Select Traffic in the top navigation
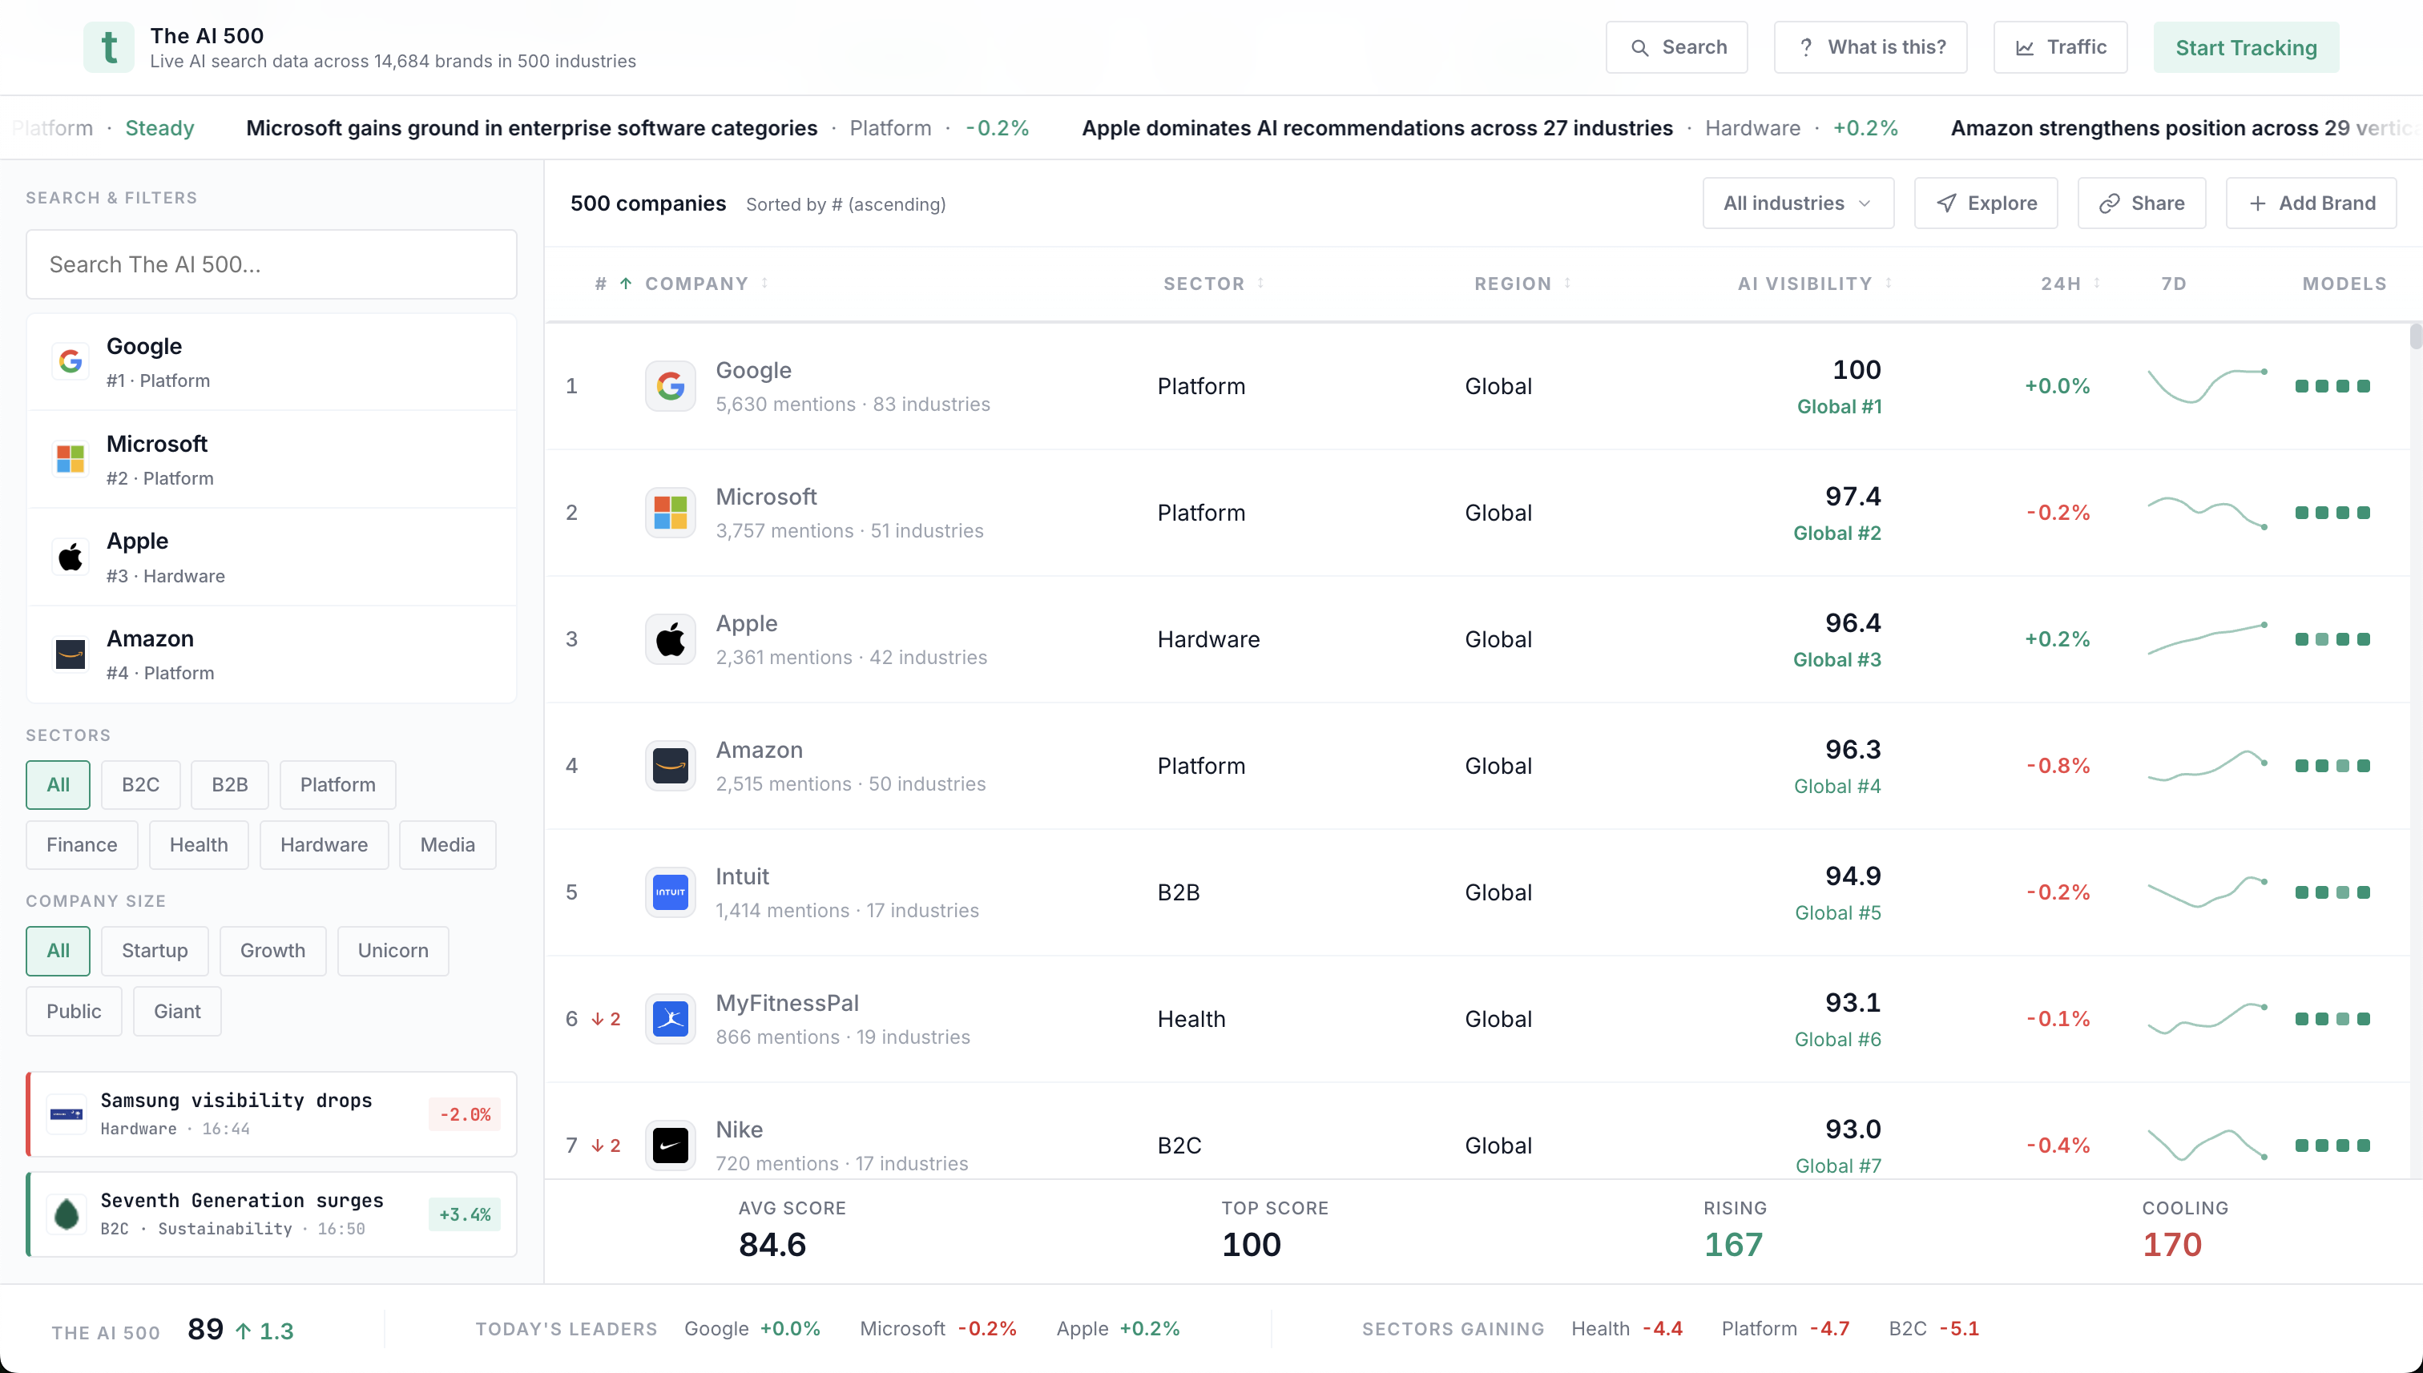The width and height of the screenshot is (2423, 1373). click(x=2059, y=46)
